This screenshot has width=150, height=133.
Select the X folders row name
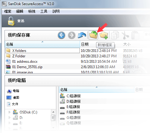pyautogui.click(x=19, y=50)
